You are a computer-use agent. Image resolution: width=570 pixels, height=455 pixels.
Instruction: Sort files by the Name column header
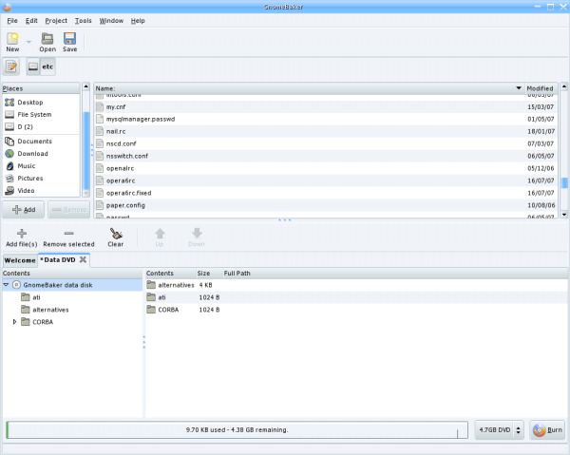(309, 88)
